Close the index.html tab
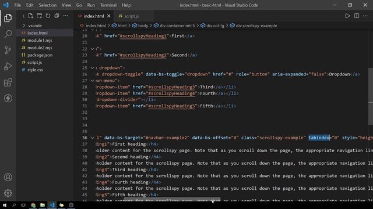This screenshot has height=209, width=373. [x=109, y=16]
